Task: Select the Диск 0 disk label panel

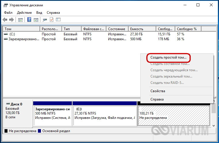Action: coord(17,113)
